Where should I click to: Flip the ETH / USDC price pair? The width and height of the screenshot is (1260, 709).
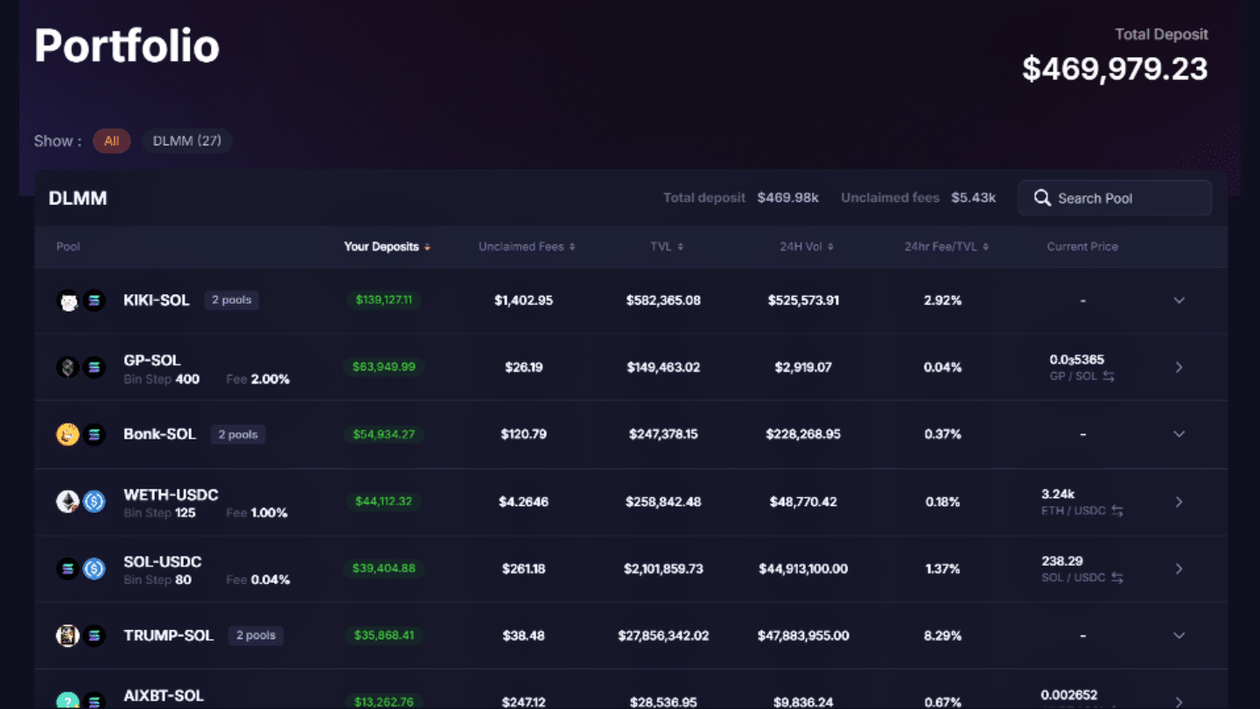pyautogui.click(x=1117, y=511)
